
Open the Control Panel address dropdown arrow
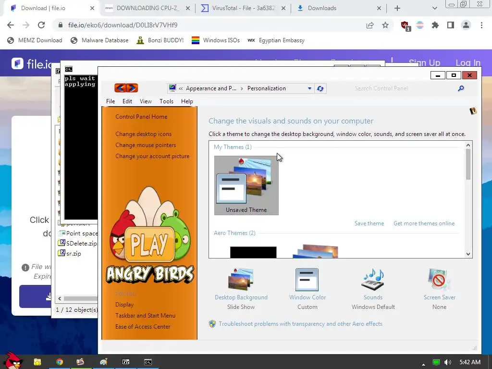tap(309, 88)
